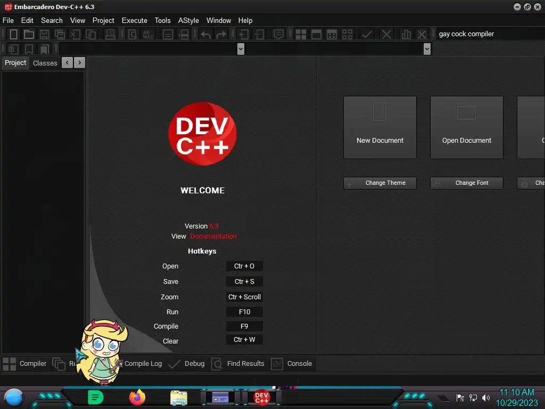Viewport: 545px width, 409px height.
Task: Click the Redo arrow icon
Action: [221, 35]
